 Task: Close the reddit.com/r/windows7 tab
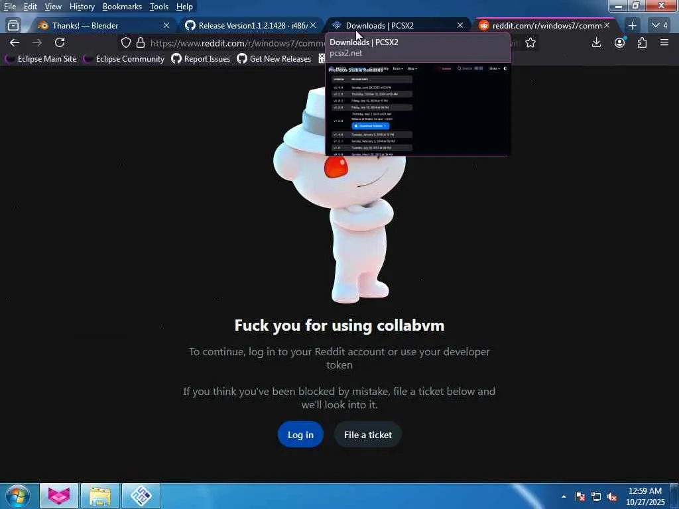pos(607,26)
